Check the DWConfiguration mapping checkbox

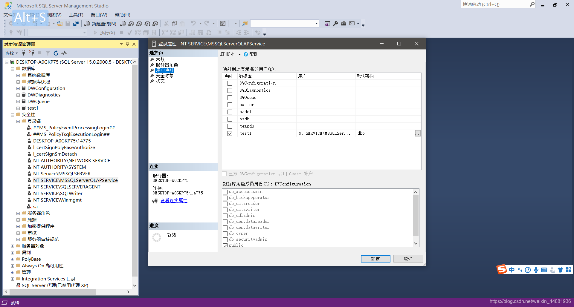click(230, 83)
